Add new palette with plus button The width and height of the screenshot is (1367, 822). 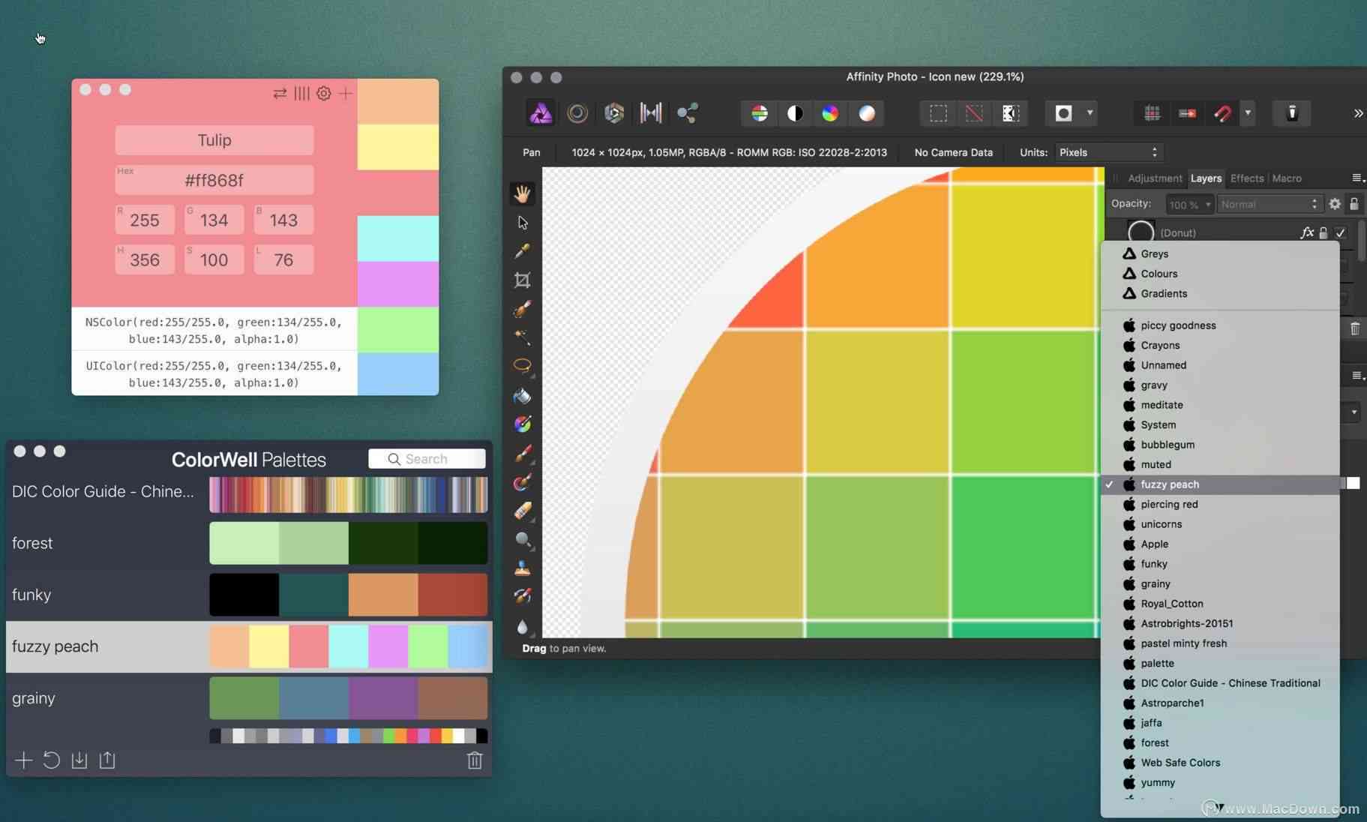click(x=23, y=760)
